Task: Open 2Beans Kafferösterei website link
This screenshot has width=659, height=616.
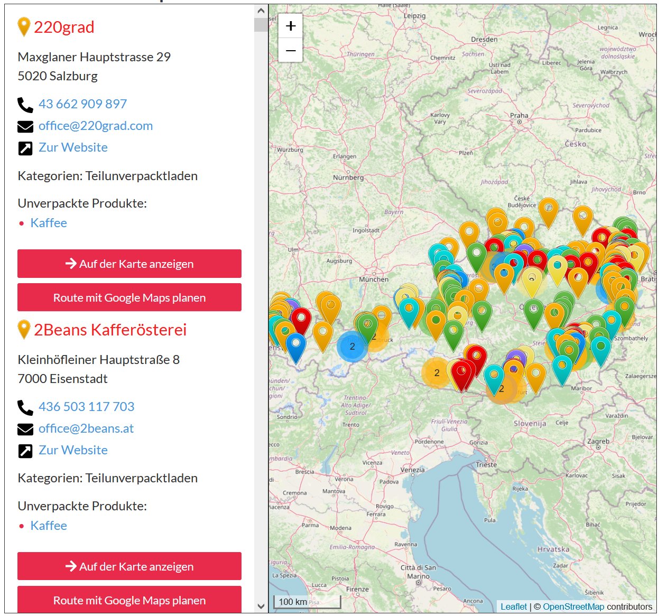Action: click(73, 450)
